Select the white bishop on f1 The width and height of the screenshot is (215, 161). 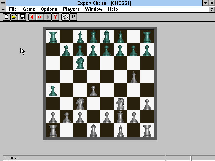(120, 130)
